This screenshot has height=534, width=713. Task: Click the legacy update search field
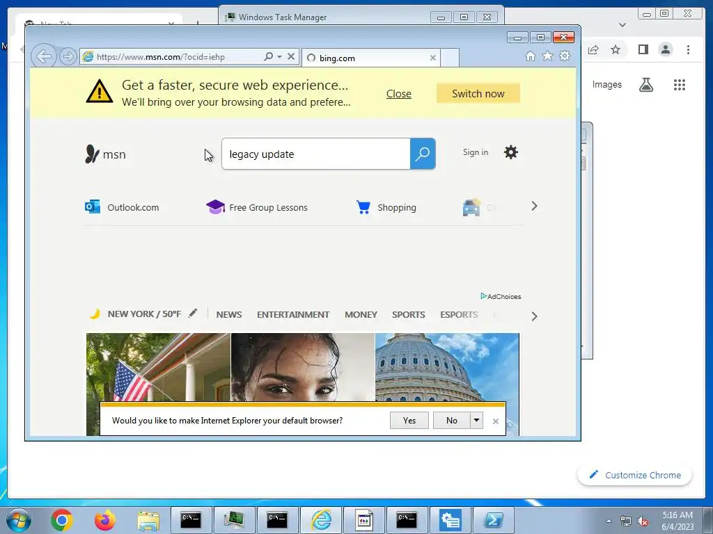click(x=315, y=154)
